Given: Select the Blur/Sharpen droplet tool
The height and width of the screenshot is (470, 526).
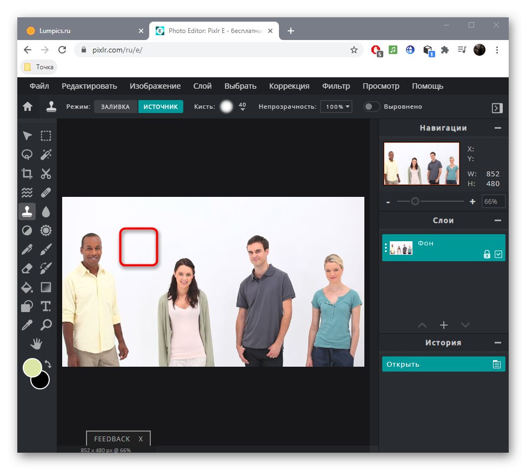Looking at the screenshot, I should coord(46,211).
